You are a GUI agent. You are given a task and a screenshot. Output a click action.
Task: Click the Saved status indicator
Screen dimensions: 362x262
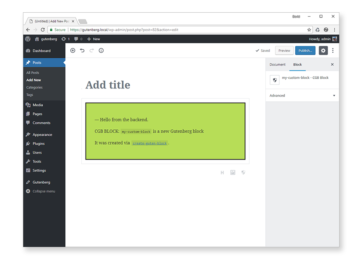point(263,51)
